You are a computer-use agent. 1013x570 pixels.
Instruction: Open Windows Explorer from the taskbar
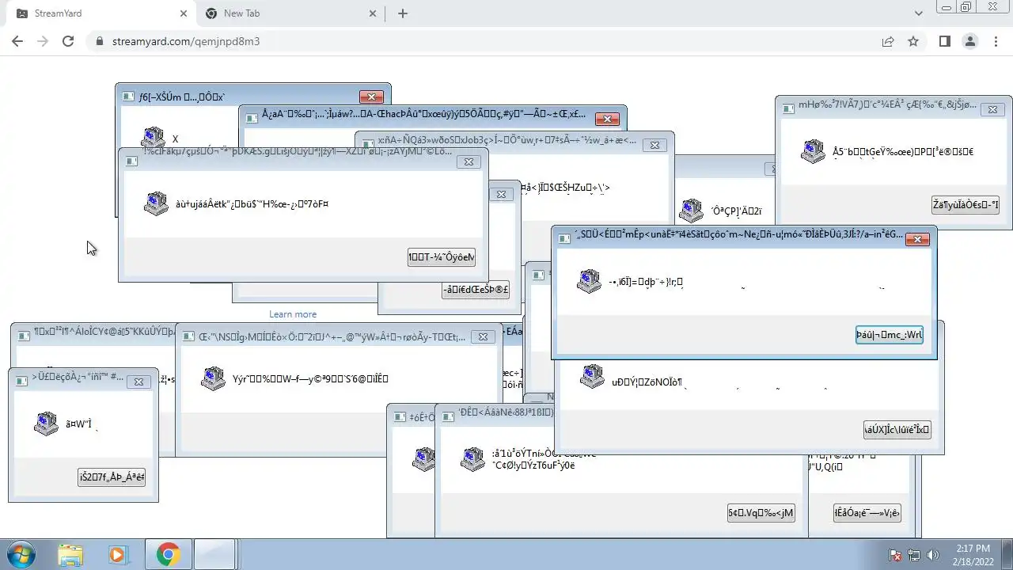70,554
